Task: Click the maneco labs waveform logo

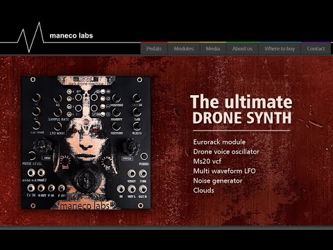Action: coord(31,37)
